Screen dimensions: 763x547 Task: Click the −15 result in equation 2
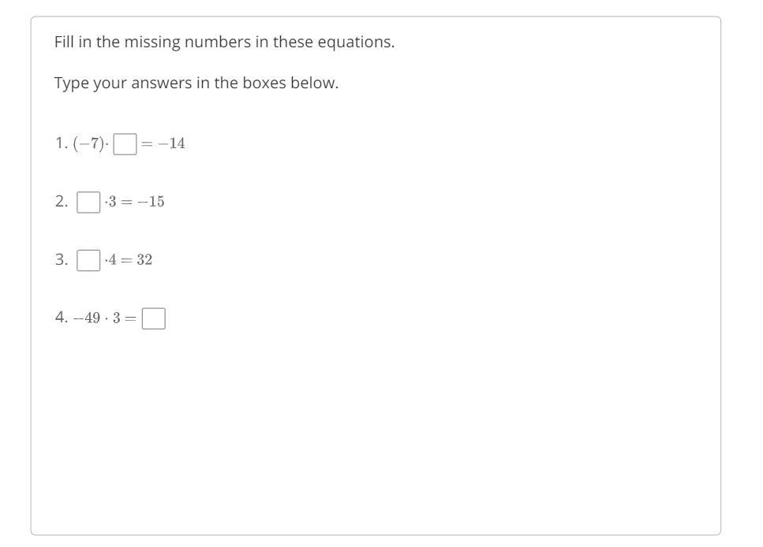pyautogui.click(x=151, y=202)
